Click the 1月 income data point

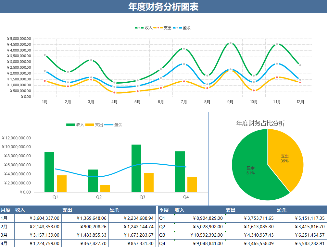click(x=45, y=55)
